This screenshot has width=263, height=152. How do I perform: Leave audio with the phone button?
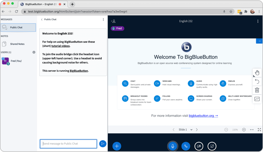186,146
